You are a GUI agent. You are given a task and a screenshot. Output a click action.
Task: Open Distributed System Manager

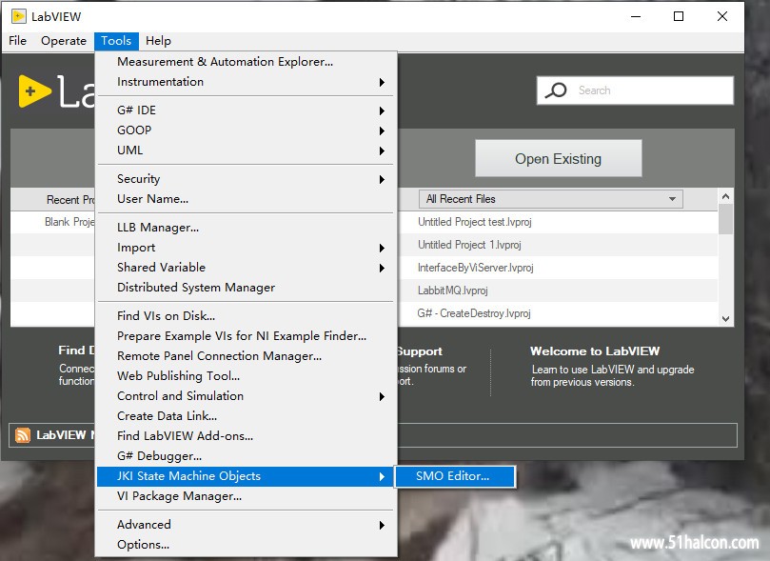[x=246, y=288]
